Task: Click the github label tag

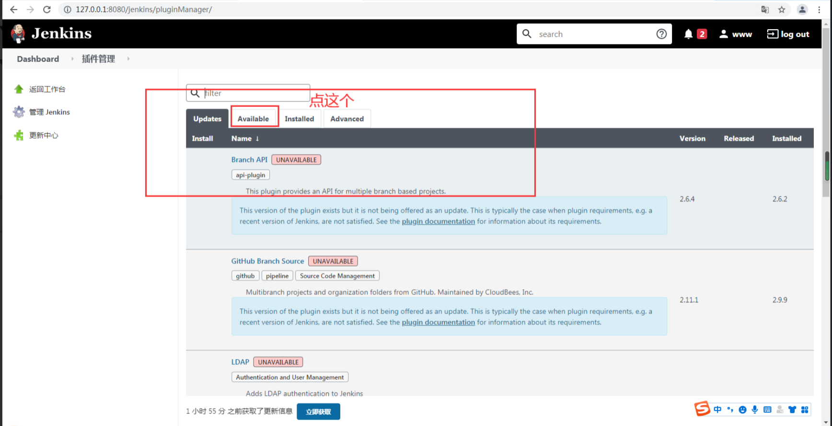Action: (x=245, y=276)
